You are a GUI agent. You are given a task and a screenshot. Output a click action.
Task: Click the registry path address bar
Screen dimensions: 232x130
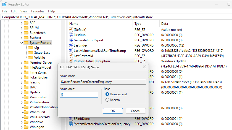click(116, 17)
